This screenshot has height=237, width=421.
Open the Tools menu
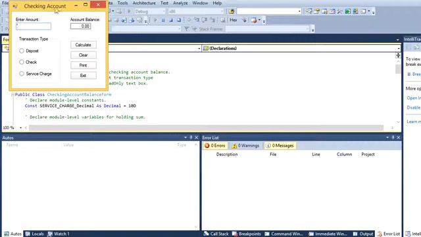(123, 3)
